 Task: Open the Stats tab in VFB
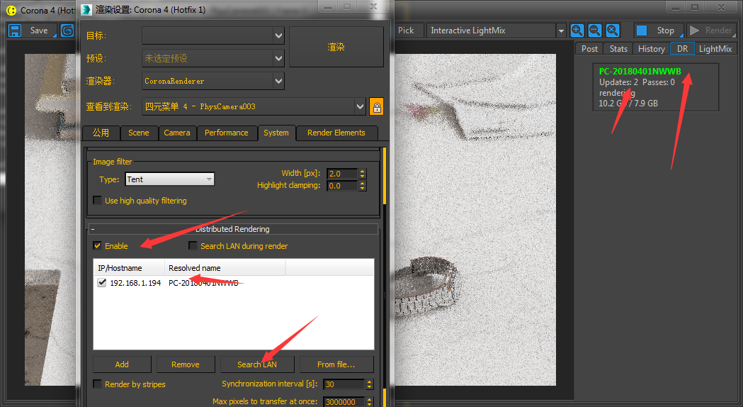pyautogui.click(x=618, y=49)
